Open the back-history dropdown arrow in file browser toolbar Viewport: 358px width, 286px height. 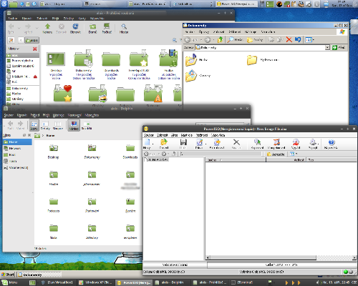pos(19,28)
